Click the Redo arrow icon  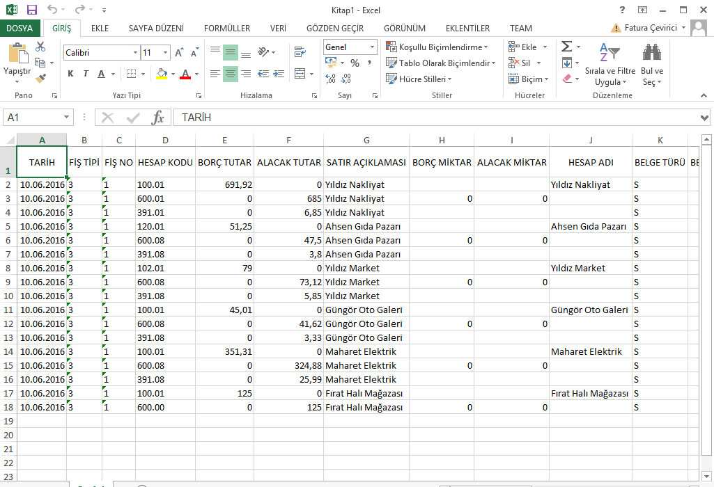(x=80, y=10)
